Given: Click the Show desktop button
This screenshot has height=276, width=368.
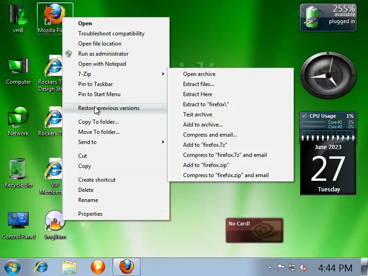Looking at the screenshot, I should [364, 267].
